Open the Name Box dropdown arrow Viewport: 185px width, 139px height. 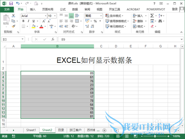pos(23,39)
